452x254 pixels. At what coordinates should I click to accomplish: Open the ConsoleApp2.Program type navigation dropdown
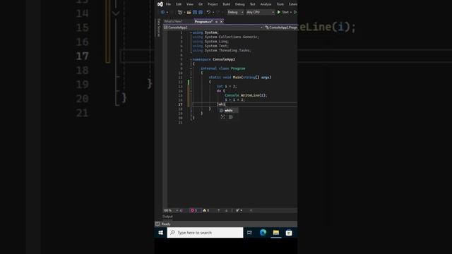(x=281, y=28)
